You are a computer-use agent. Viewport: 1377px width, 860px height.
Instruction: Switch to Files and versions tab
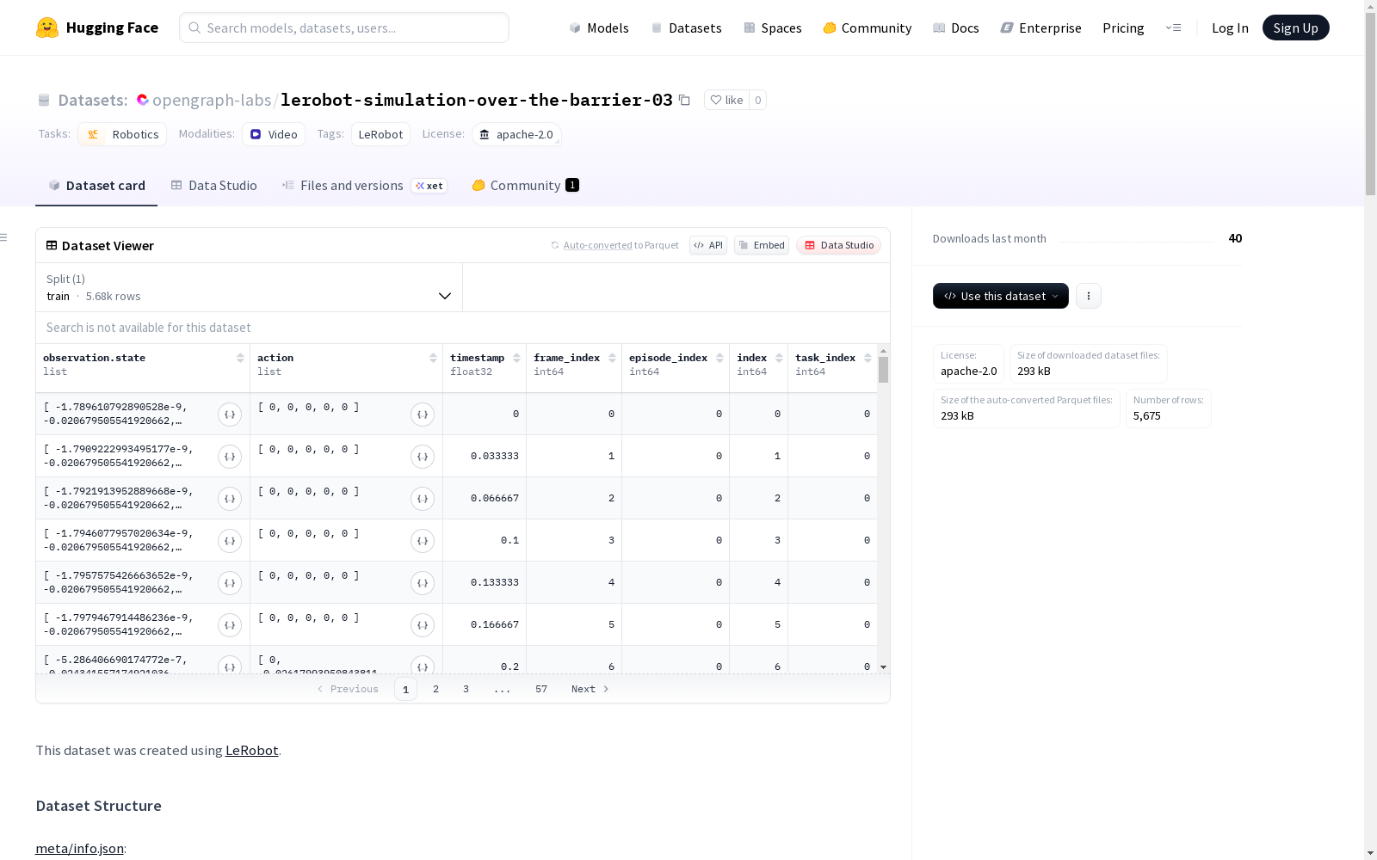[365, 186]
